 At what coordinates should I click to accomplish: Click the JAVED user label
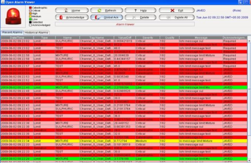click(201, 11)
